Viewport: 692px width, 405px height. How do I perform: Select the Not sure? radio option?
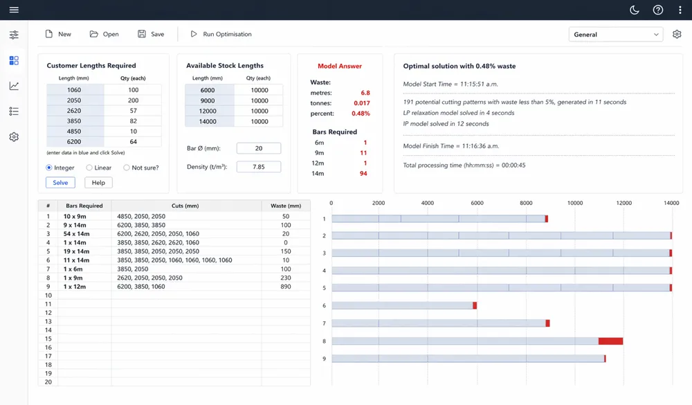click(127, 168)
